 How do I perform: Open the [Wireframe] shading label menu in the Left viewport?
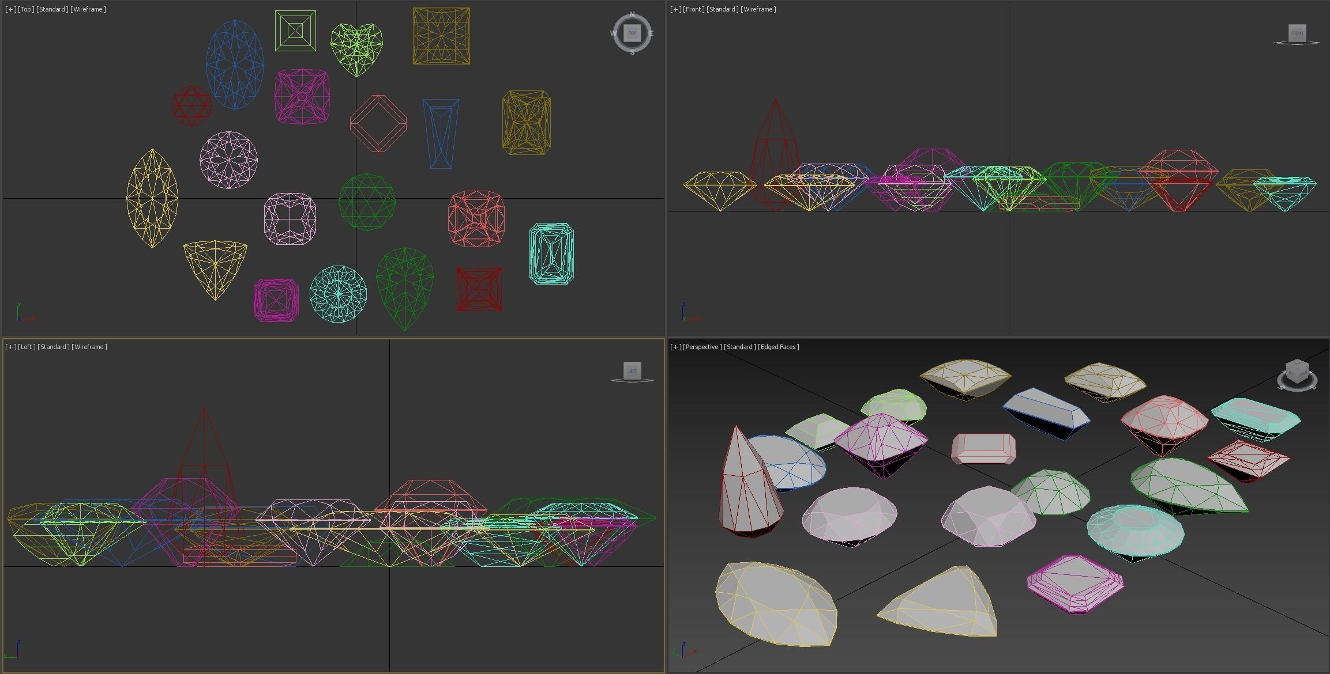[x=89, y=347]
